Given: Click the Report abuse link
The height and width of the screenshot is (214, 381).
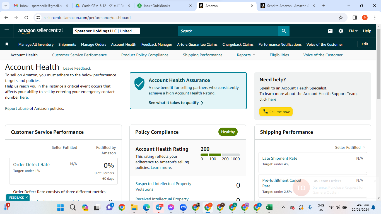Looking at the screenshot, I should point(17,108).
